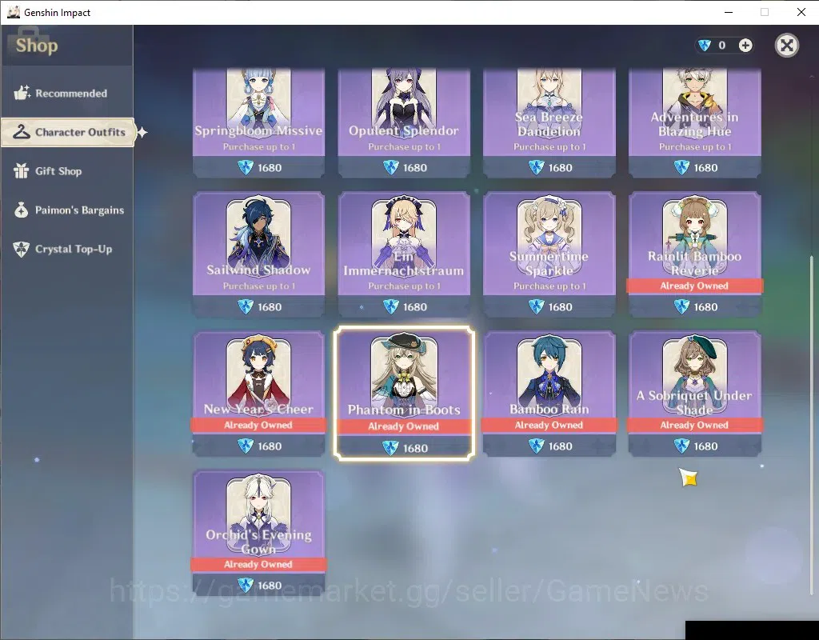This screenshot has height=640, width=819.
Task: Click the 1680 price under Orchid's Evening Gown
Action: click(270, 586)
